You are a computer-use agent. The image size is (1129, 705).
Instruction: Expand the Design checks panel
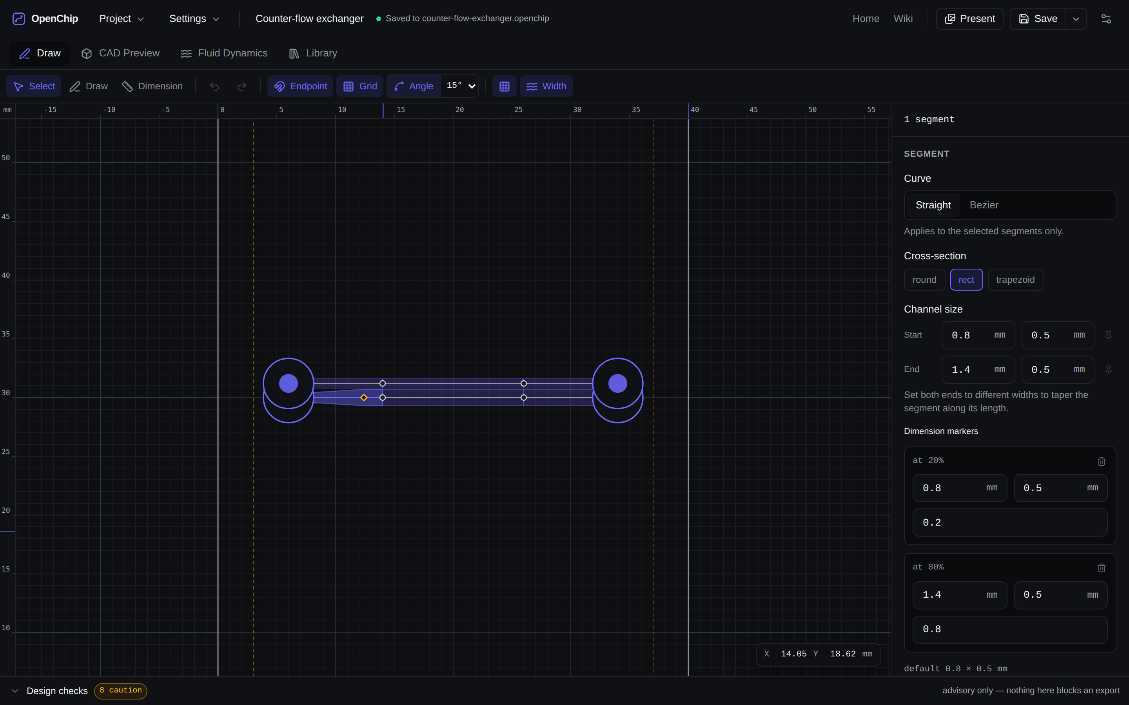click(15, 691)
